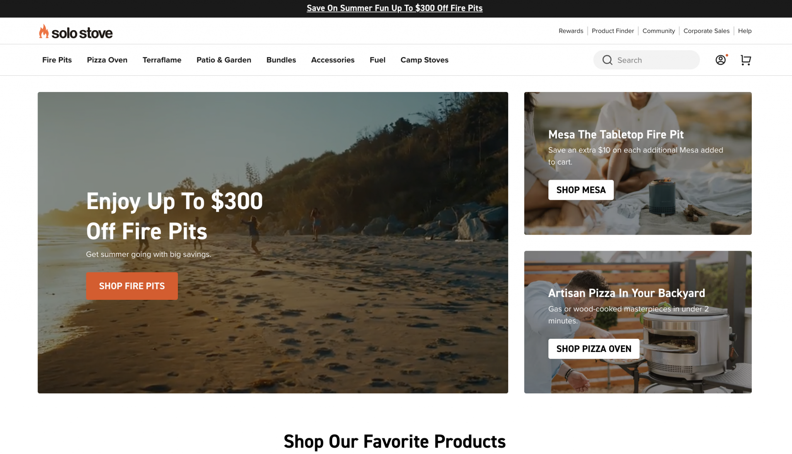Go to Bundles category
The height and width of the screenshot is (454, 792).
point(281,60)
